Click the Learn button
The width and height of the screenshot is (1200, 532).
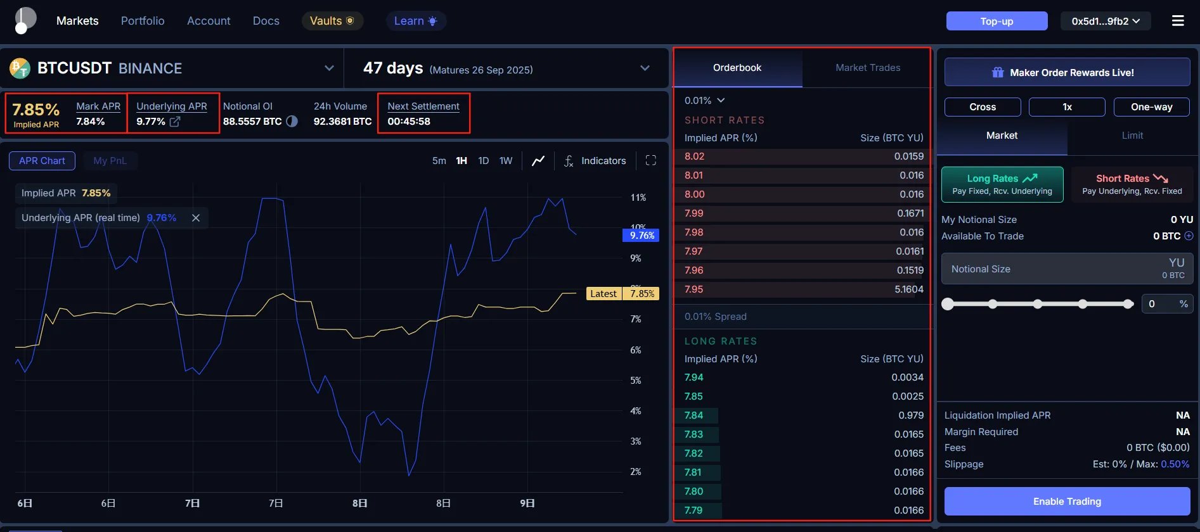tap(416, 21)
